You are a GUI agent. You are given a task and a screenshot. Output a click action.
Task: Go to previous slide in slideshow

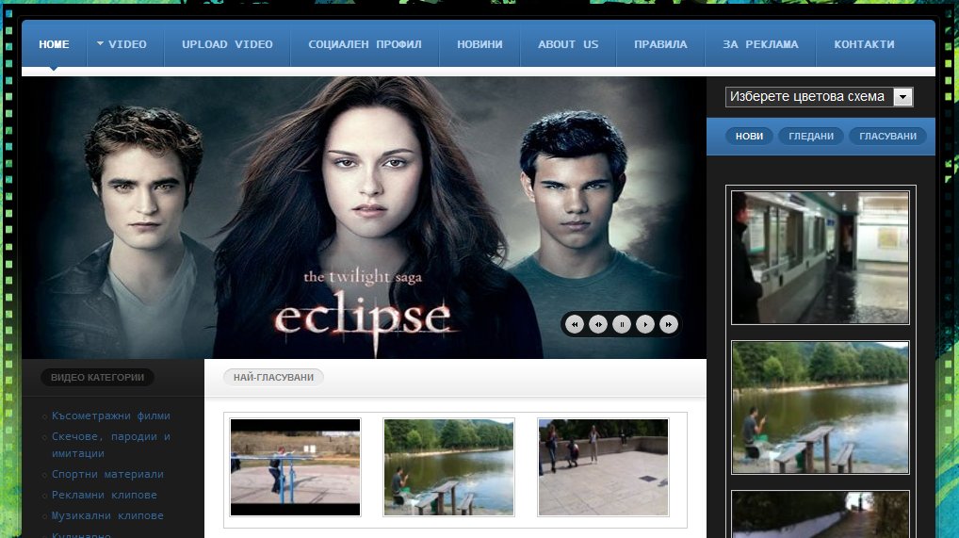598,324
